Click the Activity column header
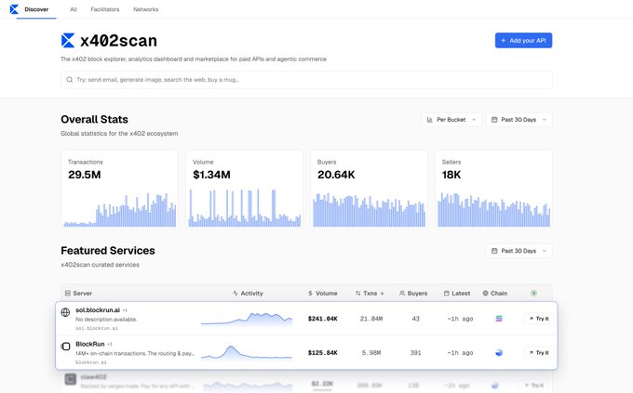This screenshot has height=393, width=633. pos(248,293)
